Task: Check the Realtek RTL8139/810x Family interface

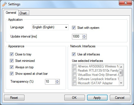Action: click(x=74, y=71)
